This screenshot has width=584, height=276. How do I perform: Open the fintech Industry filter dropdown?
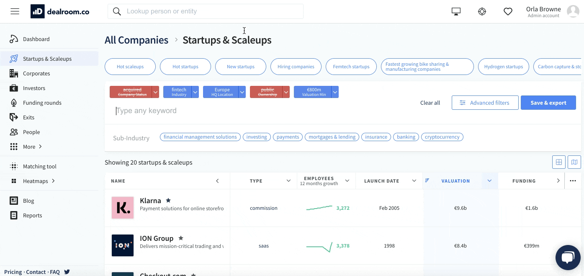[x=195, y=92]
